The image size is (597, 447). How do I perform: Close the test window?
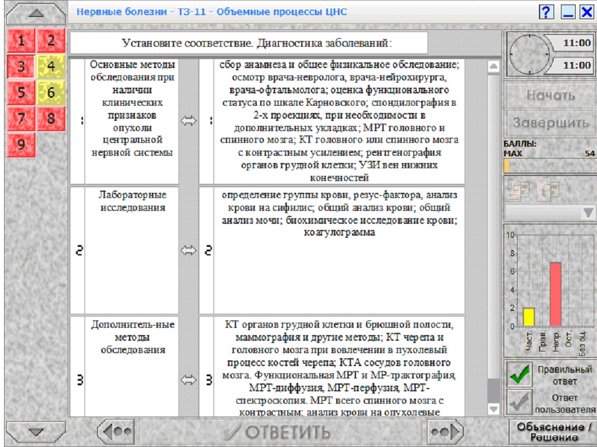point(587,12)
